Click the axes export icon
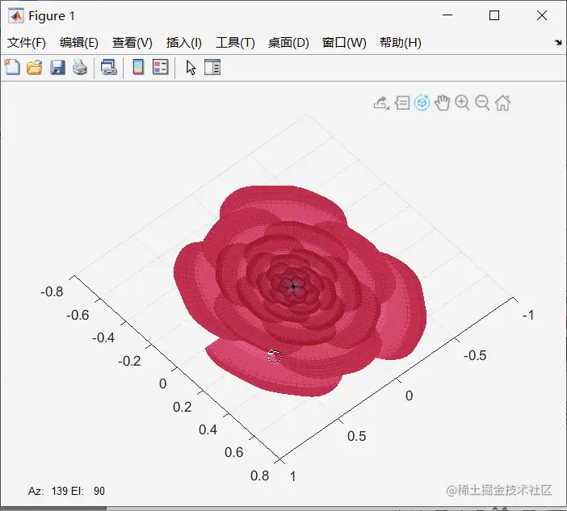Viewport: 567px width, 511px height. point(381,103)
